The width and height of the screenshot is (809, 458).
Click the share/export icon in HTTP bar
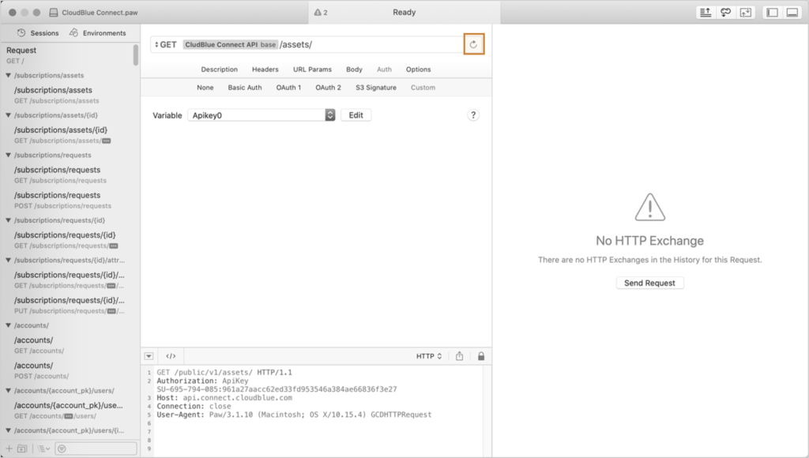tap(459, 356)
